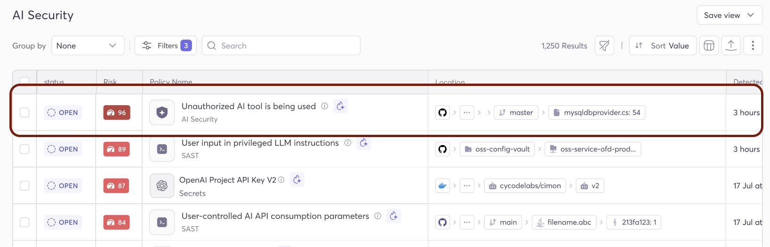Click the SAST terminal icon for User input row
Viewport: 770px width, 247px height.
pos(162,149)
